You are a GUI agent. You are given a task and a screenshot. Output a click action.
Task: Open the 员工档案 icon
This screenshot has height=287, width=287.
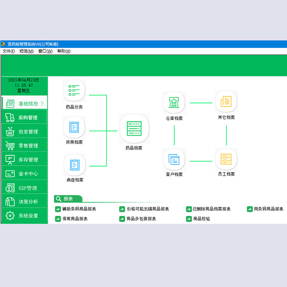226,159
